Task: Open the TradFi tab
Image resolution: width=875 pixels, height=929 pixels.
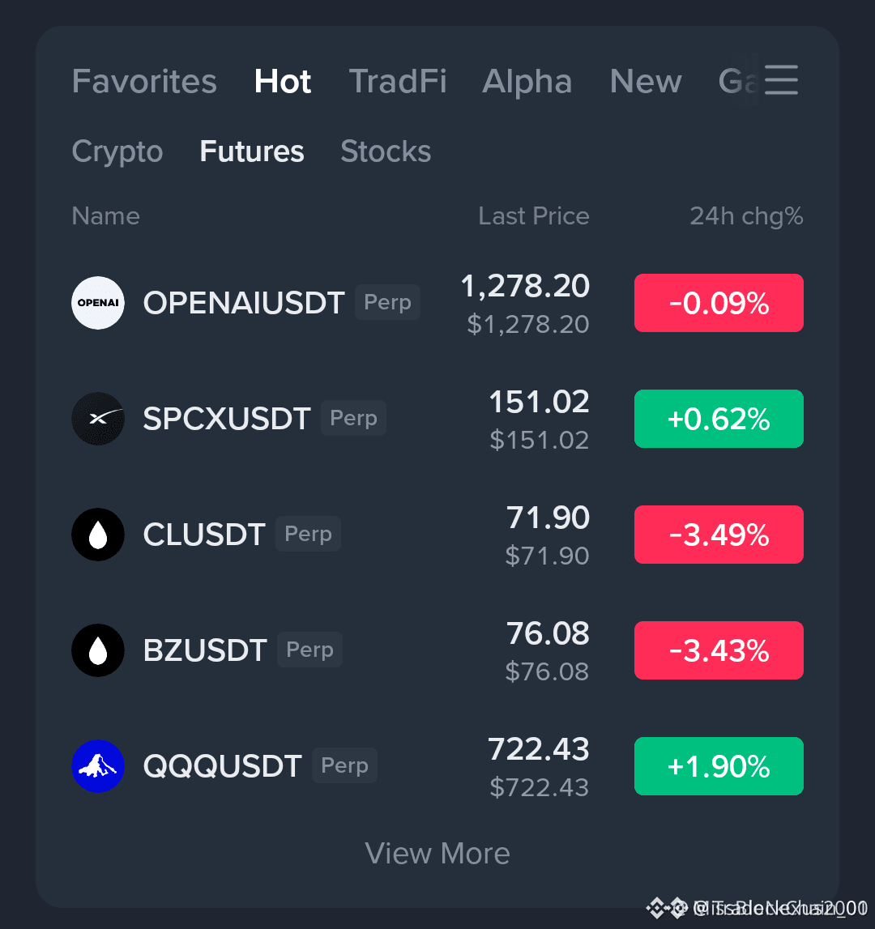Action: pos(397,81)
